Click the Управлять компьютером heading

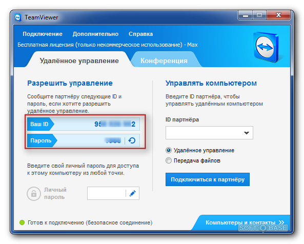point(211,83)
